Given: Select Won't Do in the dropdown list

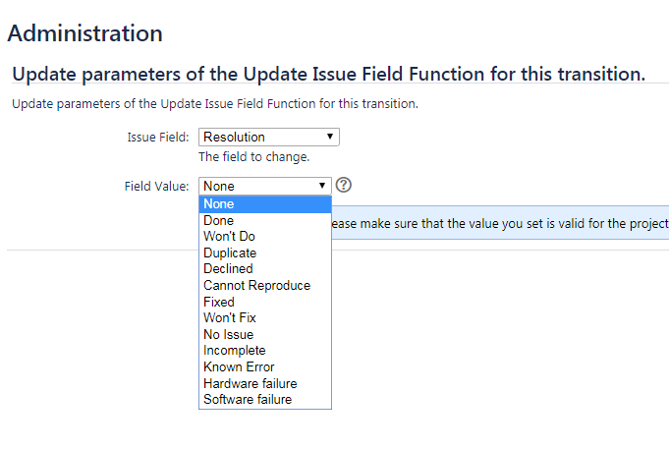Looking at the screenshot, I should pos(265,237).
